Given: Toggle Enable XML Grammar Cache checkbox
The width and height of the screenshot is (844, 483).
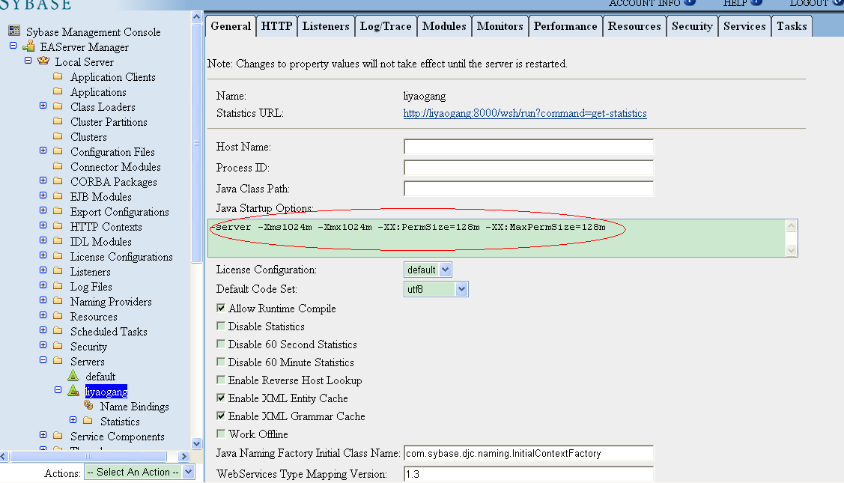Looking at the screenshot, I should (221, 416).
